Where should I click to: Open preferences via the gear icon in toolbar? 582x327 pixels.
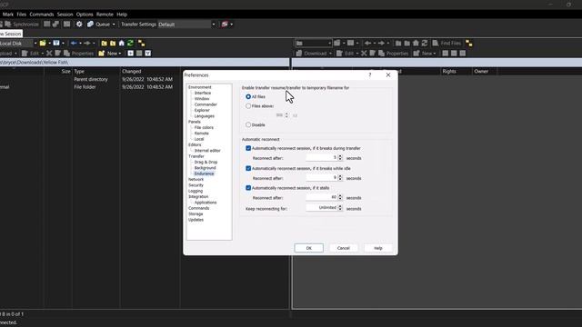tap(79, 25)
